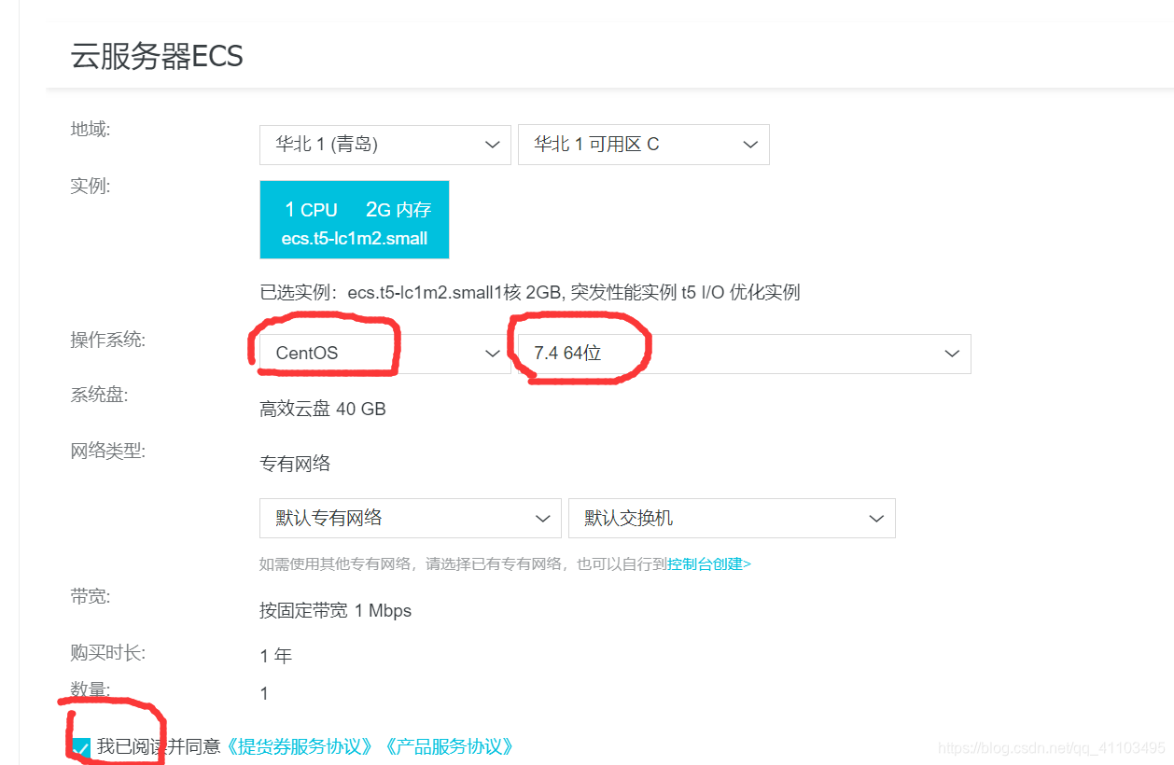Open the 默认交换机 dropdown
This screenshot has width=1174, height=765.
coord(732,518)
